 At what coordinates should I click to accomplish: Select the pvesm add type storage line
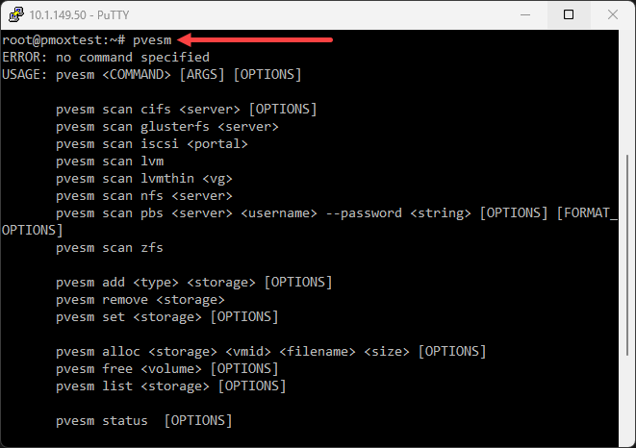click(x=193, y=282)
